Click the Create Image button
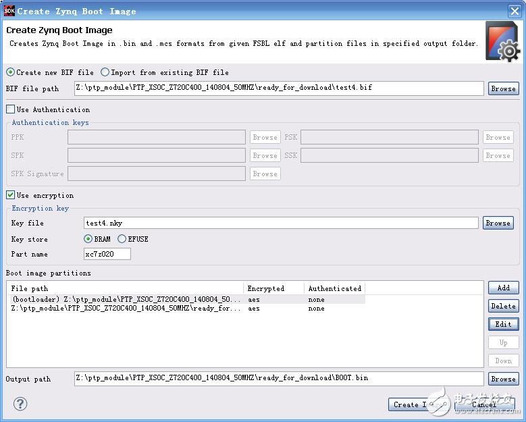 pyautogui.click(x=411, y=404)
